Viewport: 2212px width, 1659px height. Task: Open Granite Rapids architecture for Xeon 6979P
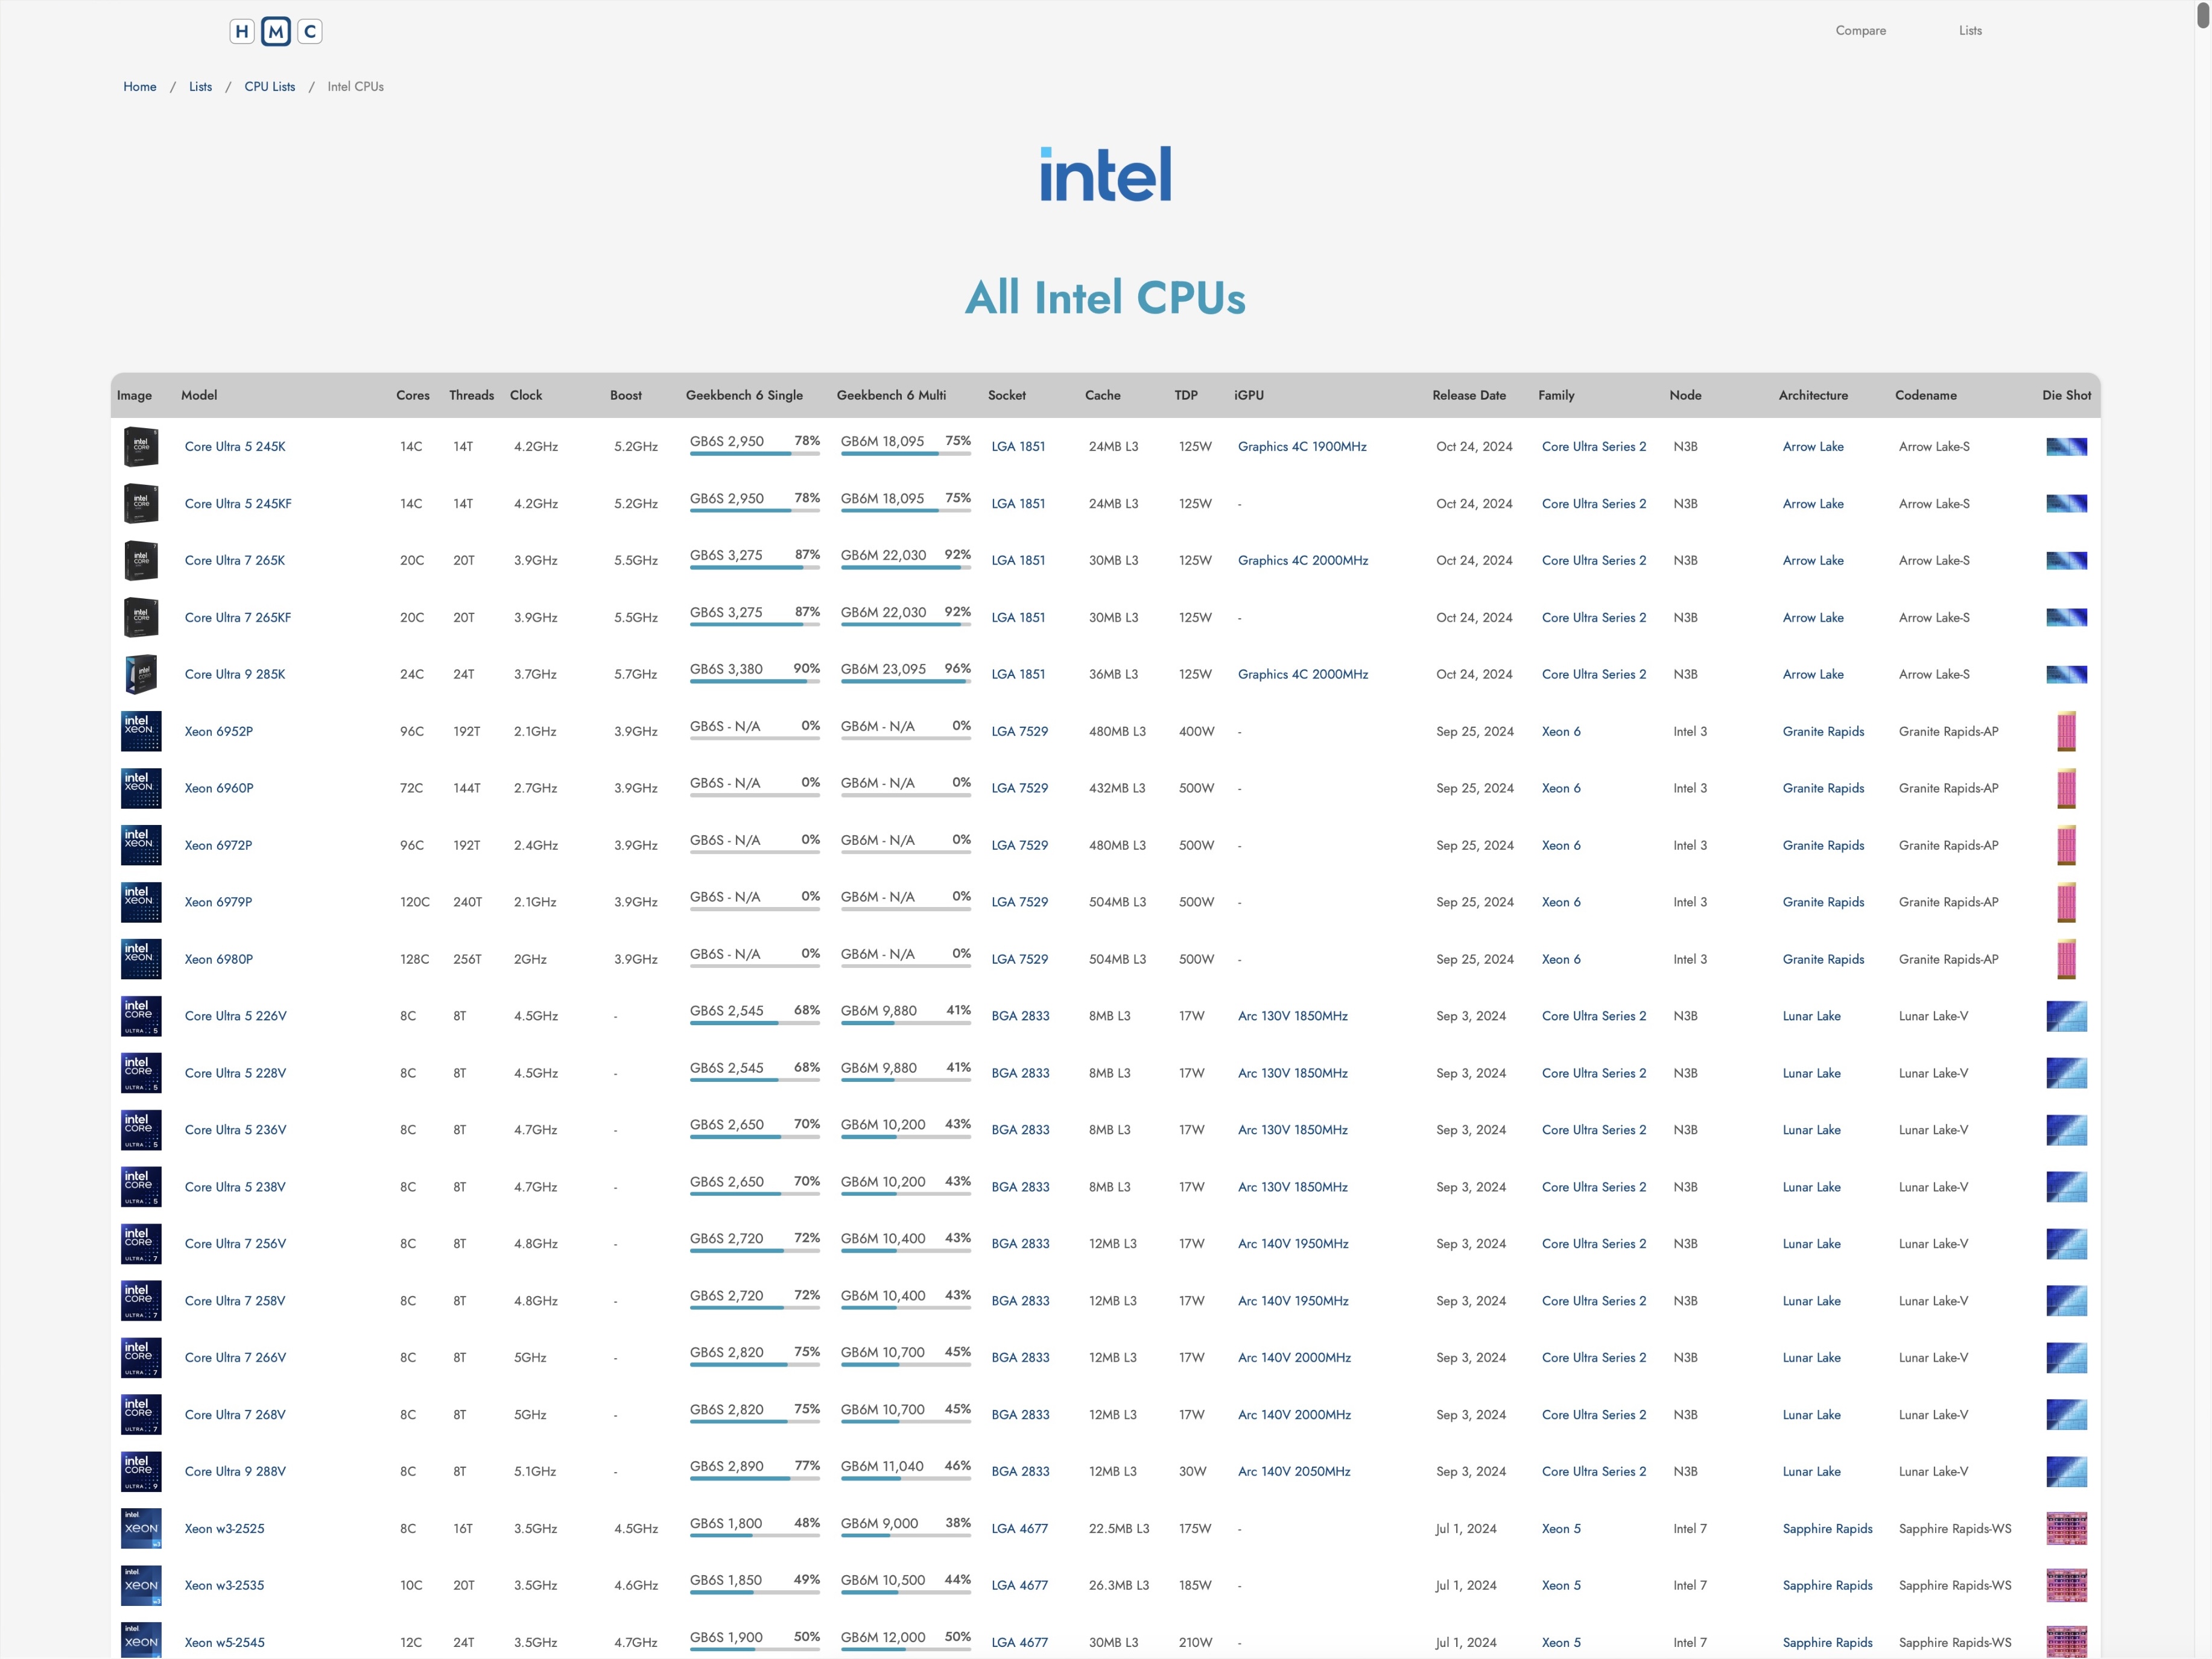coord(1823,902)
